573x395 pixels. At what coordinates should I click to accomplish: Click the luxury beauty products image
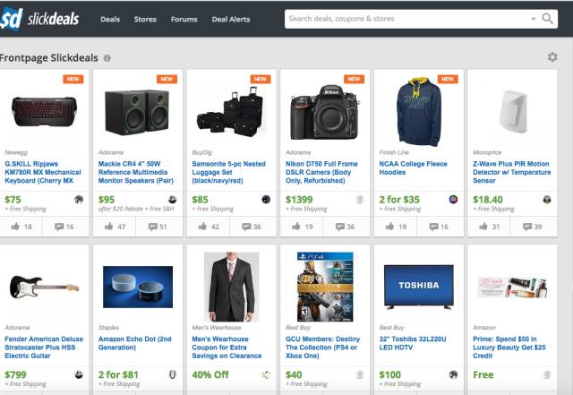pyautogui.click(x=513, y=288)
